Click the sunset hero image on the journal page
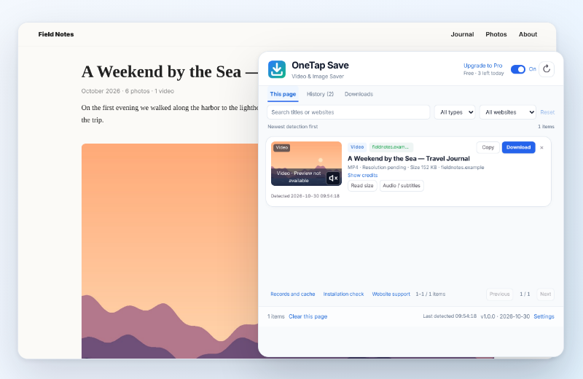The height and width of the screenshot is (379, 583). (170, 251)
